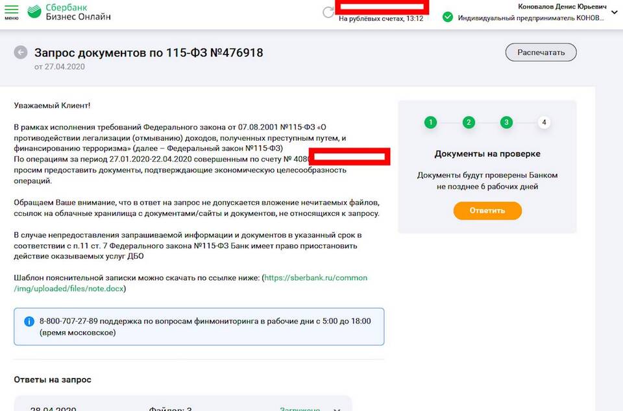Go back using the round arrow icon
623x411 pixels.
point(21,53)
